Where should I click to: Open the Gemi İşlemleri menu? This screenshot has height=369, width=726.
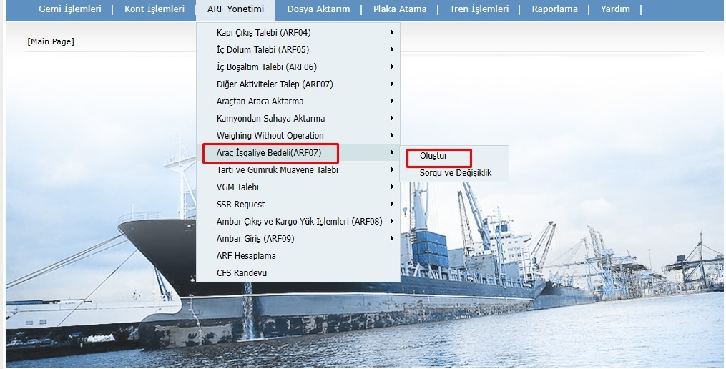tap(69, 9)
